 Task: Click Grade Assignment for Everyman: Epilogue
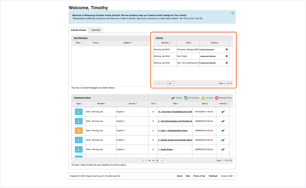[207, 49]
